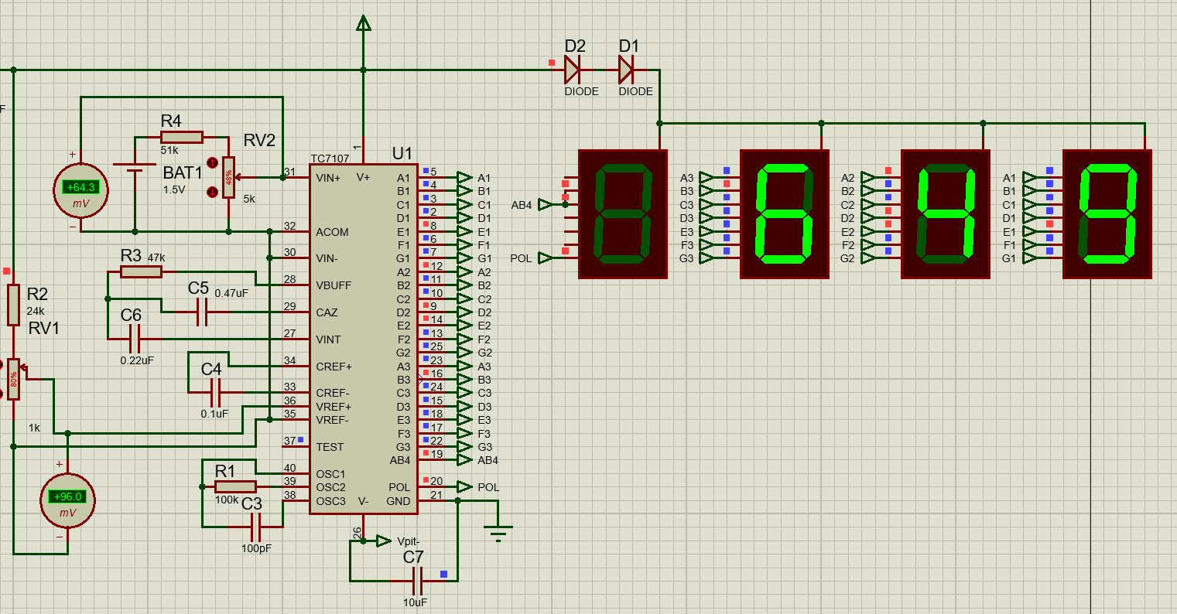
Task: Click the R4 51k resistor
Action: (x=182, y=138)
